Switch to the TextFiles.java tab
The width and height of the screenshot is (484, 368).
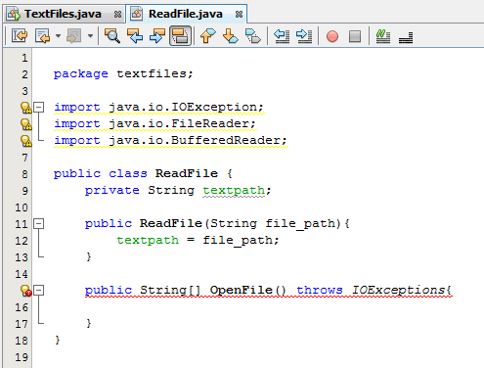[x=64, y=14]
